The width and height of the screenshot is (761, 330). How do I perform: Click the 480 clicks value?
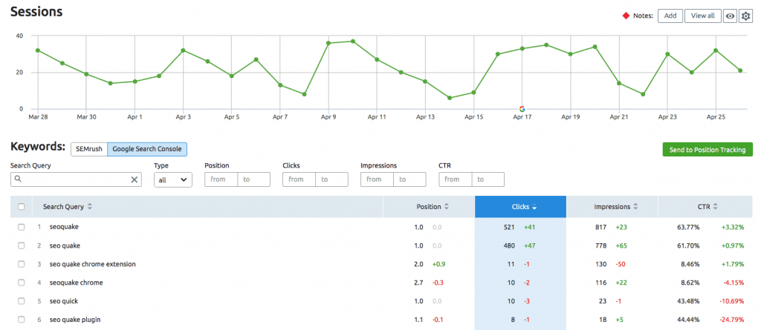pyautogui.click(x=508, y=245)
